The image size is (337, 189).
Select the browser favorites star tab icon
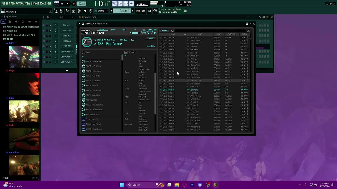36,22
